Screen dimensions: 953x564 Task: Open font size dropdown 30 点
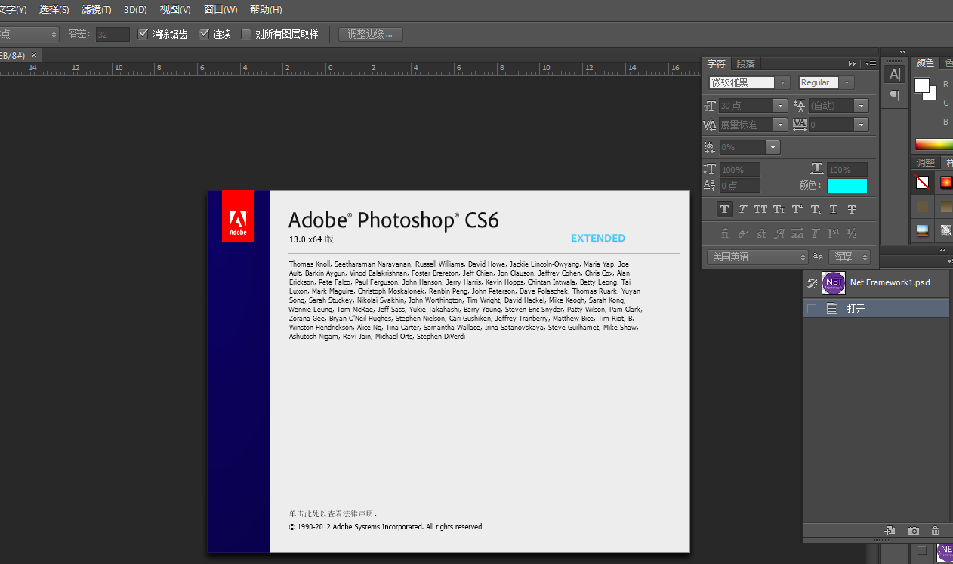781,106
